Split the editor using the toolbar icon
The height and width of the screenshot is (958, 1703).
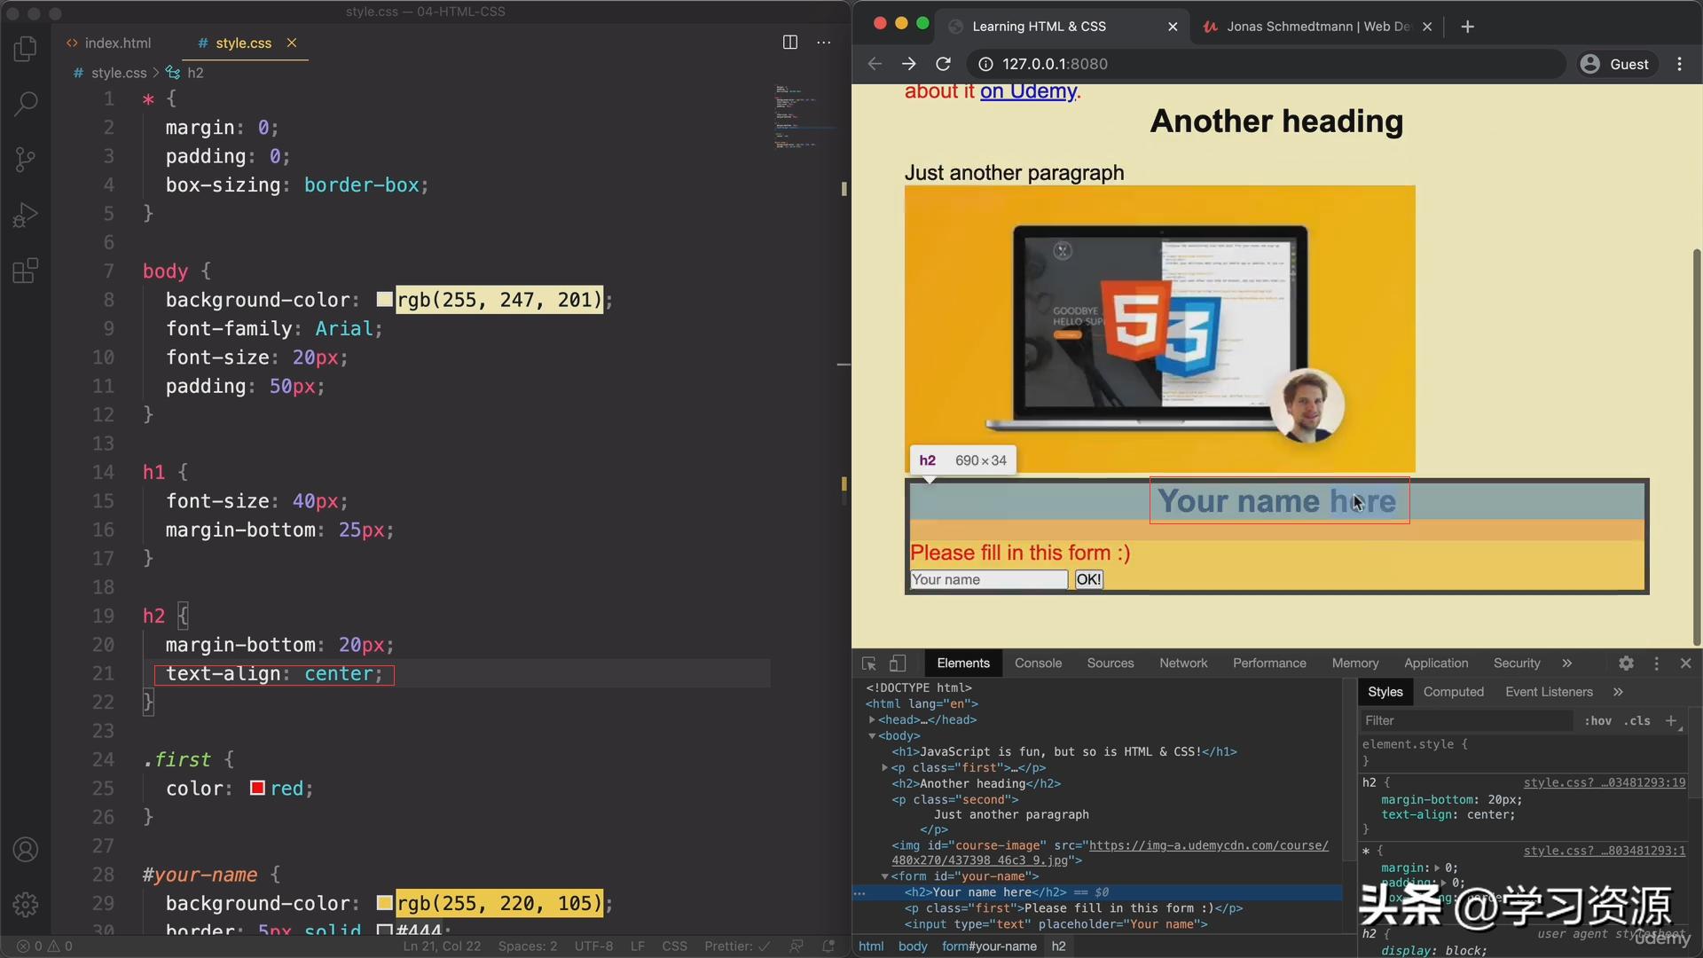[x=789, y=42]
